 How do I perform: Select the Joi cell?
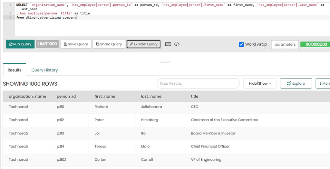click(x=112, y=133)
